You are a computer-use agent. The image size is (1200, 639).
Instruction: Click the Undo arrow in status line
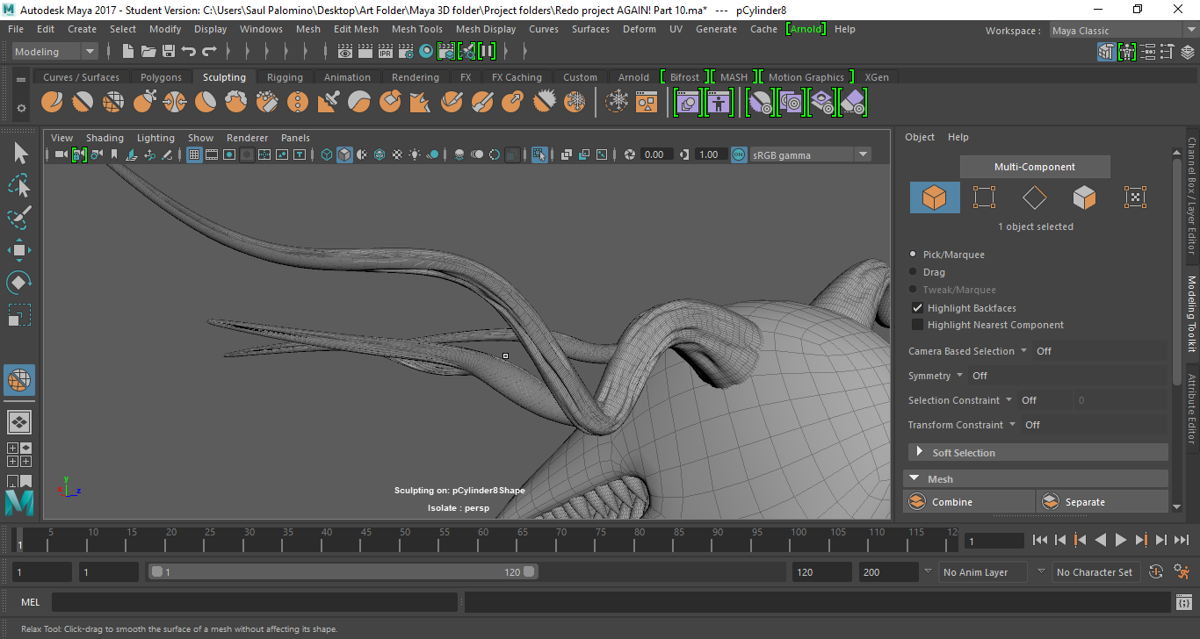pos(189,52)
